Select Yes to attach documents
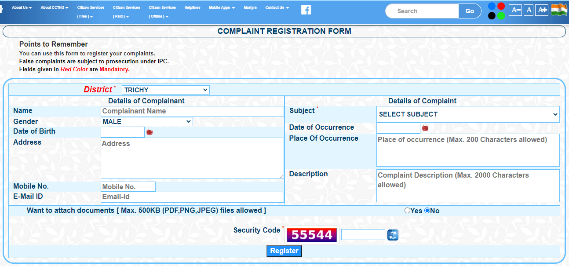 click(x=407, y=211)
